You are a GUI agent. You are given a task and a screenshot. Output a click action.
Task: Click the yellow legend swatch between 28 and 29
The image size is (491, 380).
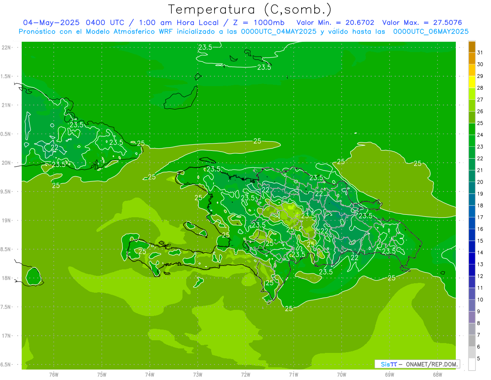[x=472, y=82]
